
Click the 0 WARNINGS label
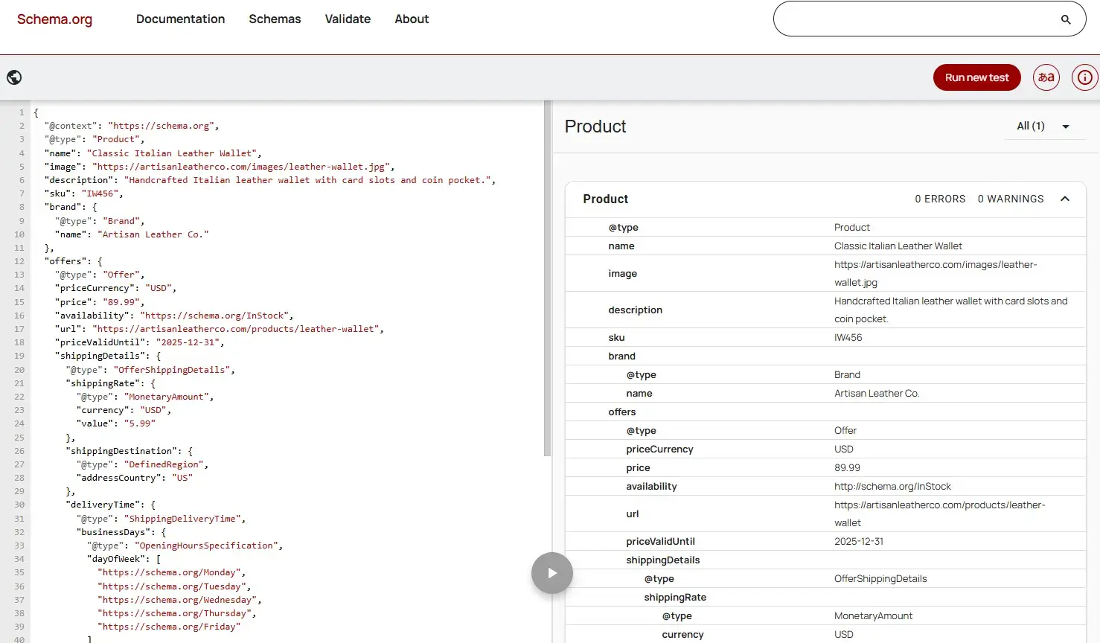(1010, 199)
